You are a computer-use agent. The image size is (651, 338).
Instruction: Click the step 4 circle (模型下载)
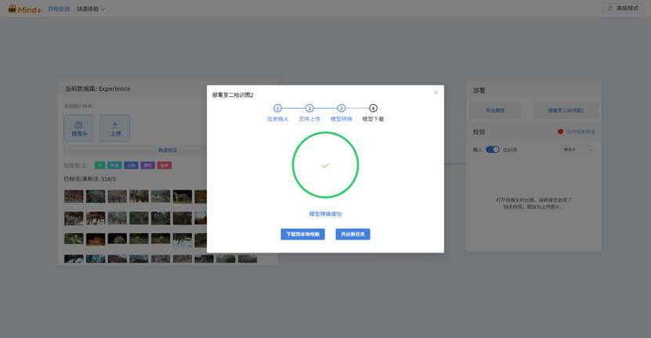point(373,108)
